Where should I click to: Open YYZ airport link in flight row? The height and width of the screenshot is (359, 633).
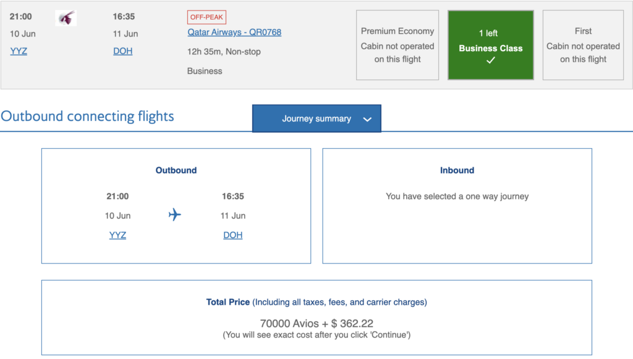pos(19,51)
